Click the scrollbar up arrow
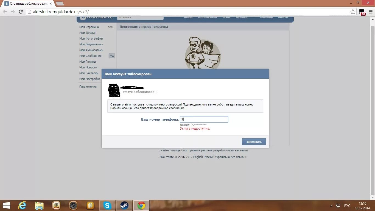 (x=373, y=19)
